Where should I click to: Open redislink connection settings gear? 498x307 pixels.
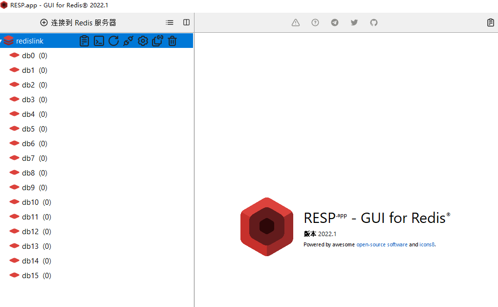pyautogui.click(x=143, y=41)
